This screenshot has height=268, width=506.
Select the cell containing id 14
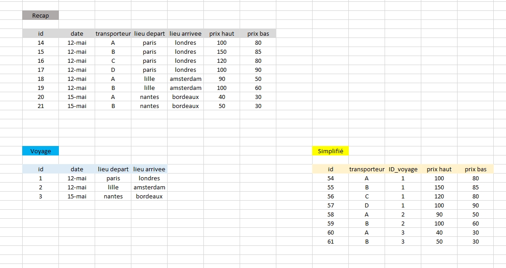[40, 42]
